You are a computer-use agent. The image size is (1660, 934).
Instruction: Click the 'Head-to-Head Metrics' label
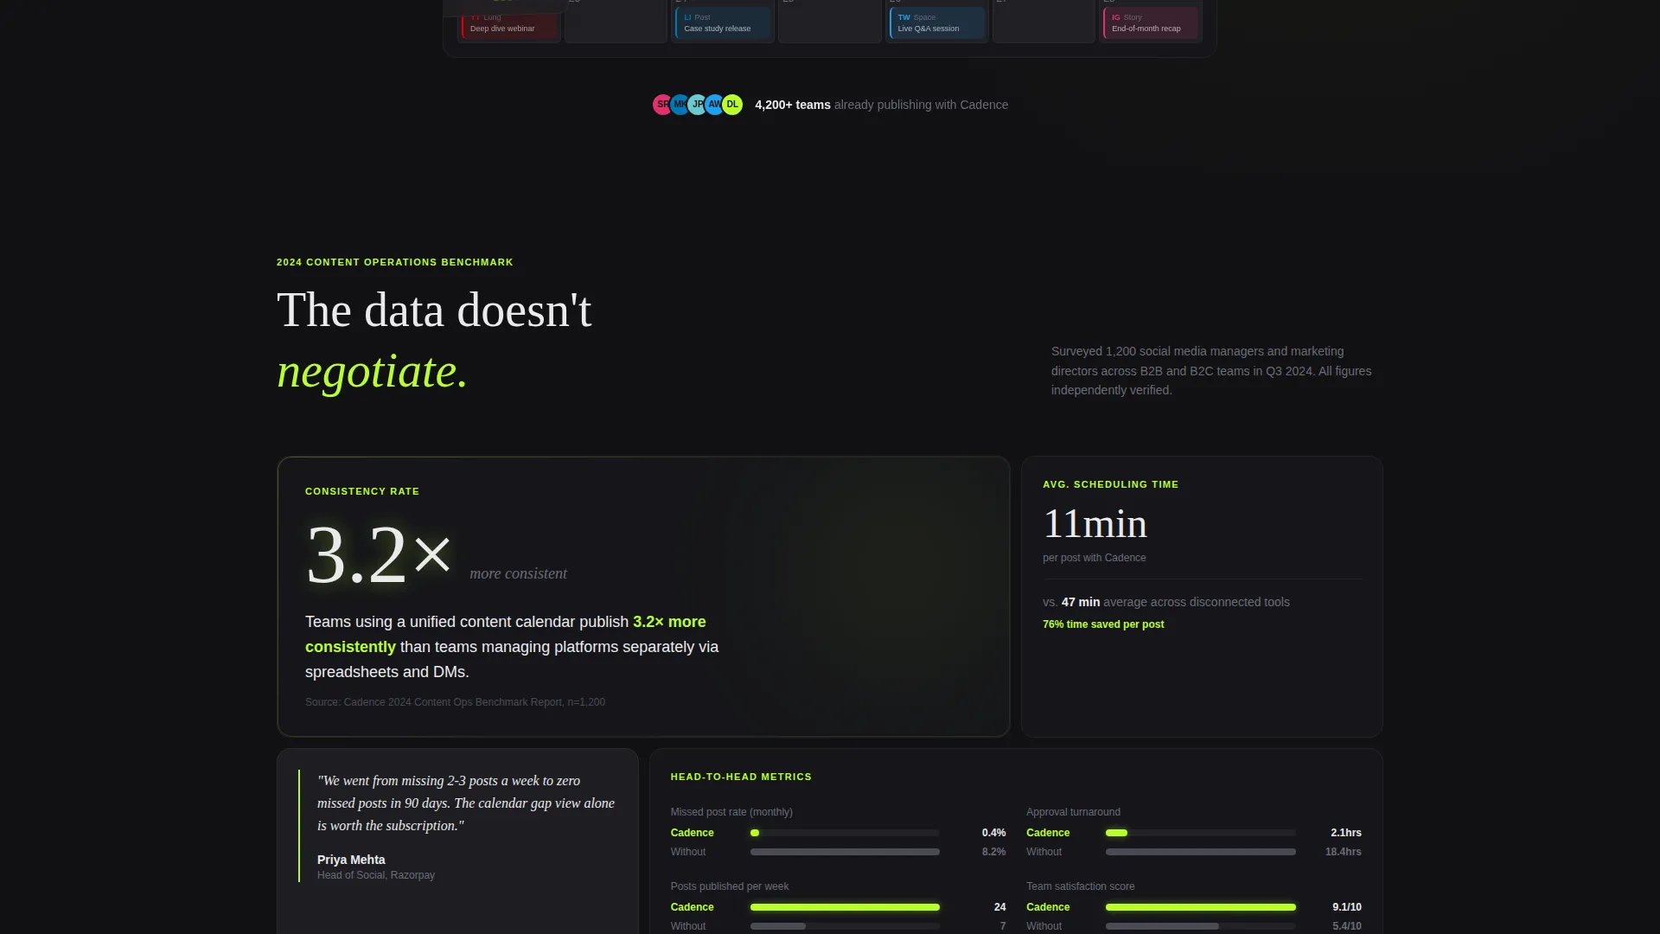point(741,777)
